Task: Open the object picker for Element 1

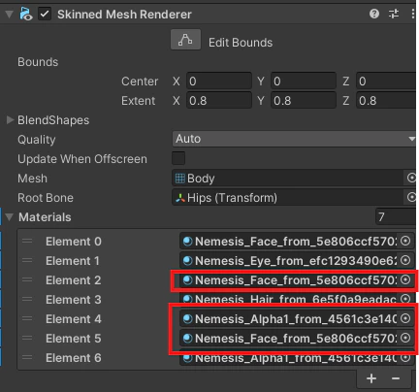Action: pyautogui.click(x=405, y=260)
